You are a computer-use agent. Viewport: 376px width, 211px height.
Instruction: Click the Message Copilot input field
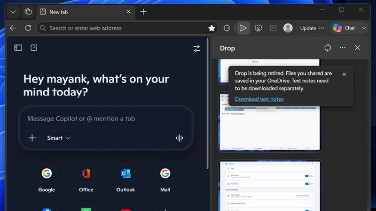106,119
